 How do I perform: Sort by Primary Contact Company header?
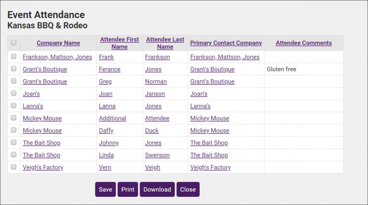(226, 43)
